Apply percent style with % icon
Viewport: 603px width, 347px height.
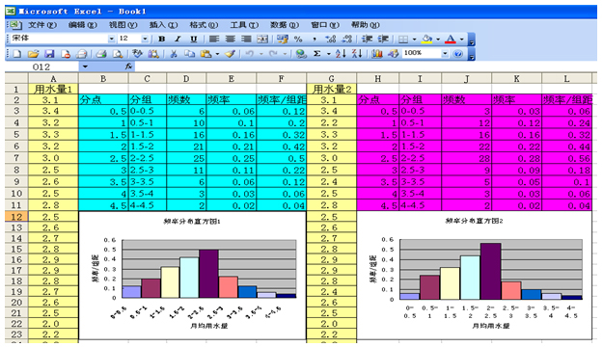(298, 39)
